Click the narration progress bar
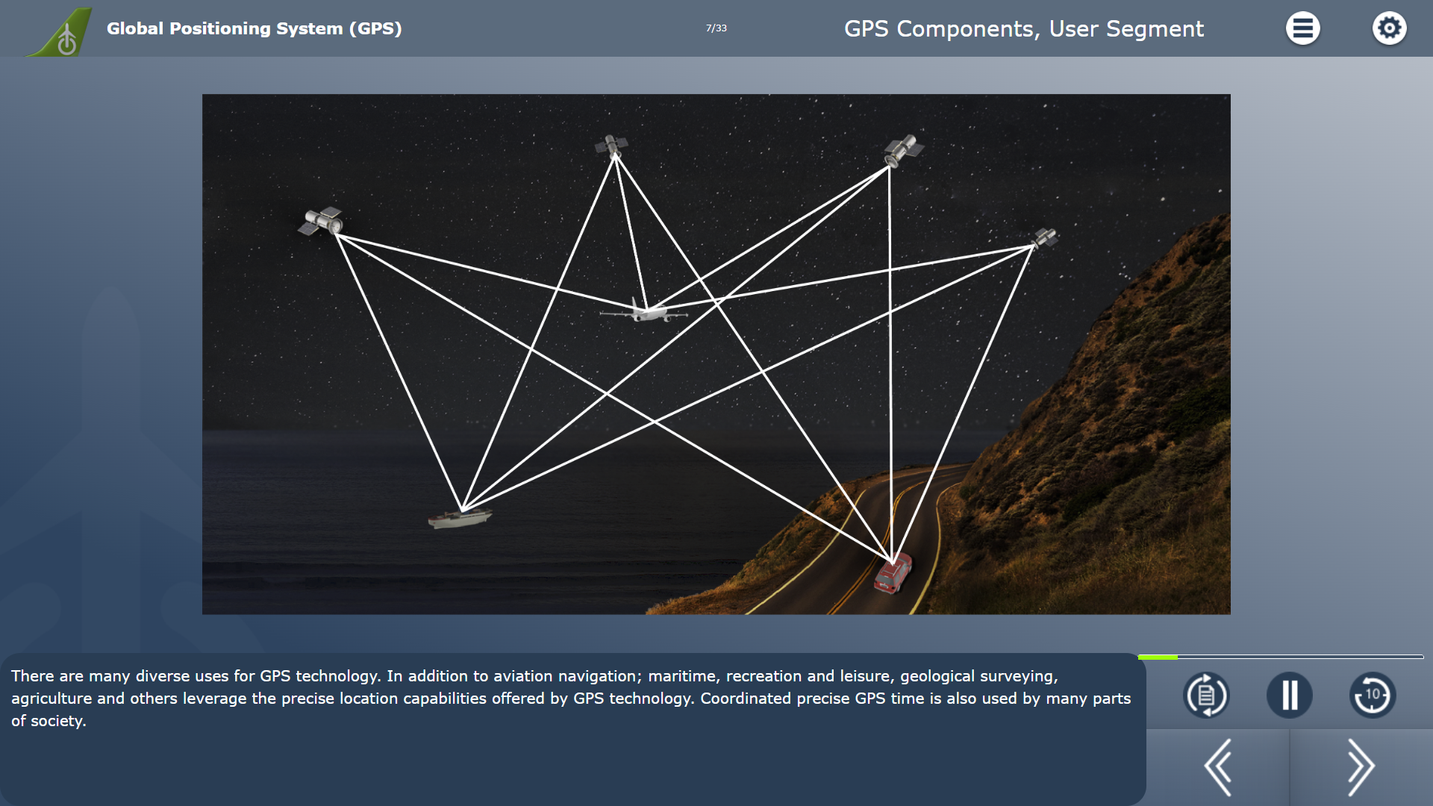The image size is (1433, 806). click(1281, 657)
